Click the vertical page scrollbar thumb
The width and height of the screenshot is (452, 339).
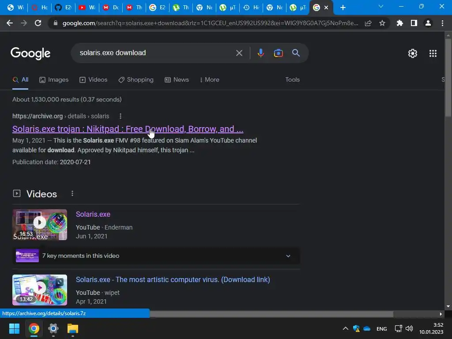[448, 77]
